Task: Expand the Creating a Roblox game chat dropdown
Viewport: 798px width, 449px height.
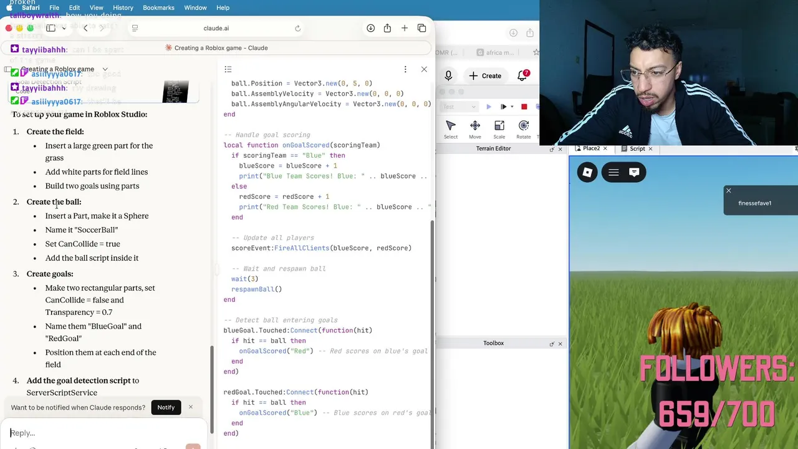Action: coord(105,69)
